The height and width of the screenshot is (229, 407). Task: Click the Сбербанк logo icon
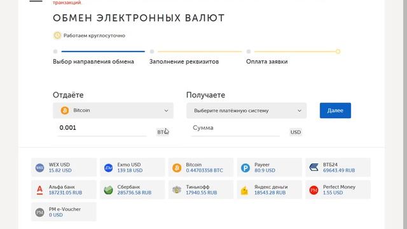(x=108, y=190)
